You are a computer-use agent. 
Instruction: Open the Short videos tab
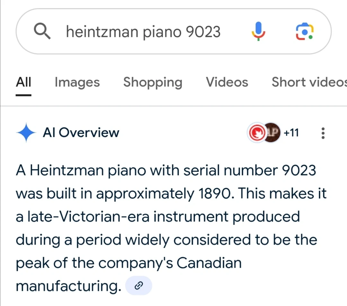click(x=308, y=82)
